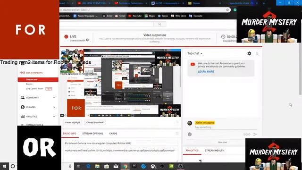302x170 pixels.
Task: Click the YouTube search field
Action: coord(107,24)
